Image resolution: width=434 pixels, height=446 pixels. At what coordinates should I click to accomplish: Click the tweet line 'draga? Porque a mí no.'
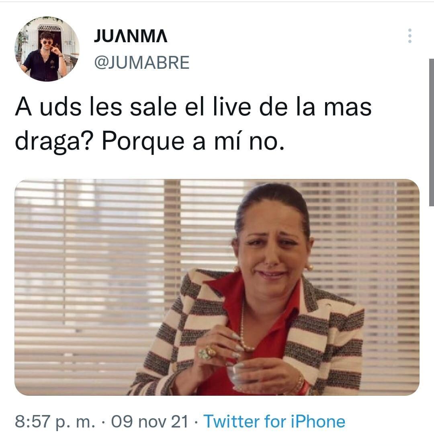[149, 142]
